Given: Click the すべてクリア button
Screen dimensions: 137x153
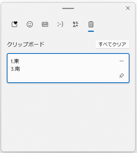Looking at the screenshot, I should [112, 44].
